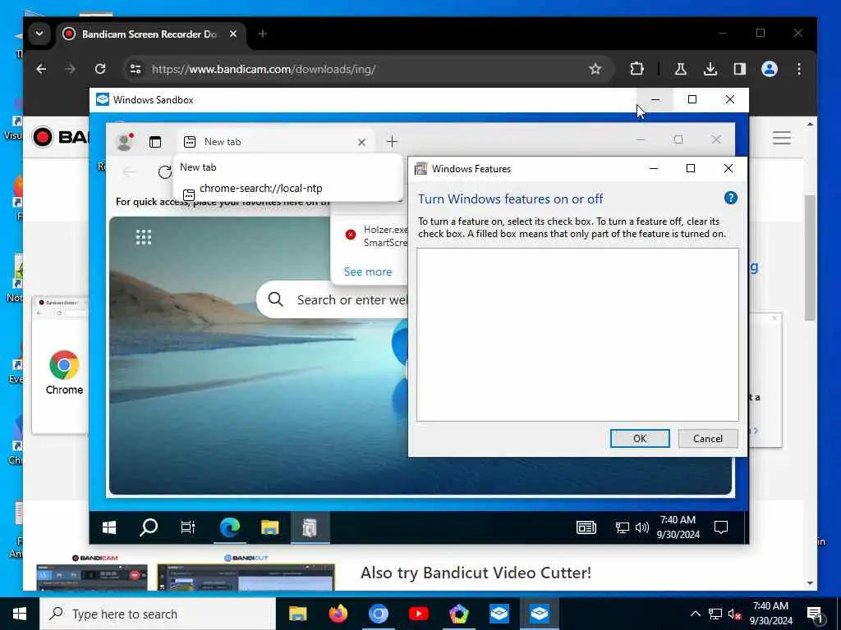Open Sandbox taskbar search icon
The width and height of the screenshot is (841, 630).
149,527
